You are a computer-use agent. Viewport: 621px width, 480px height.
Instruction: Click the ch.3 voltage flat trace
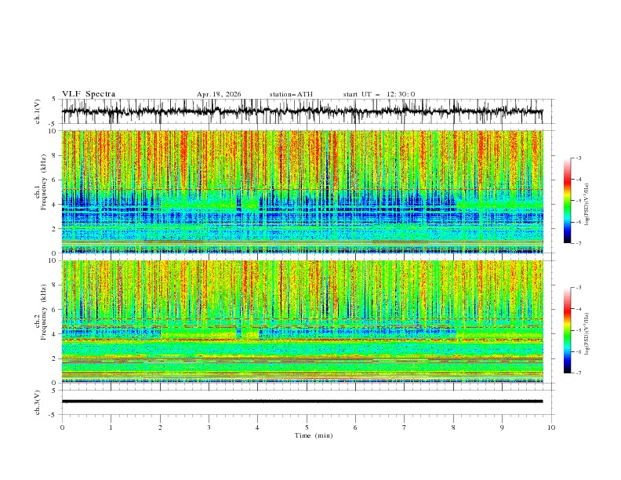click(x=302, y=402)
